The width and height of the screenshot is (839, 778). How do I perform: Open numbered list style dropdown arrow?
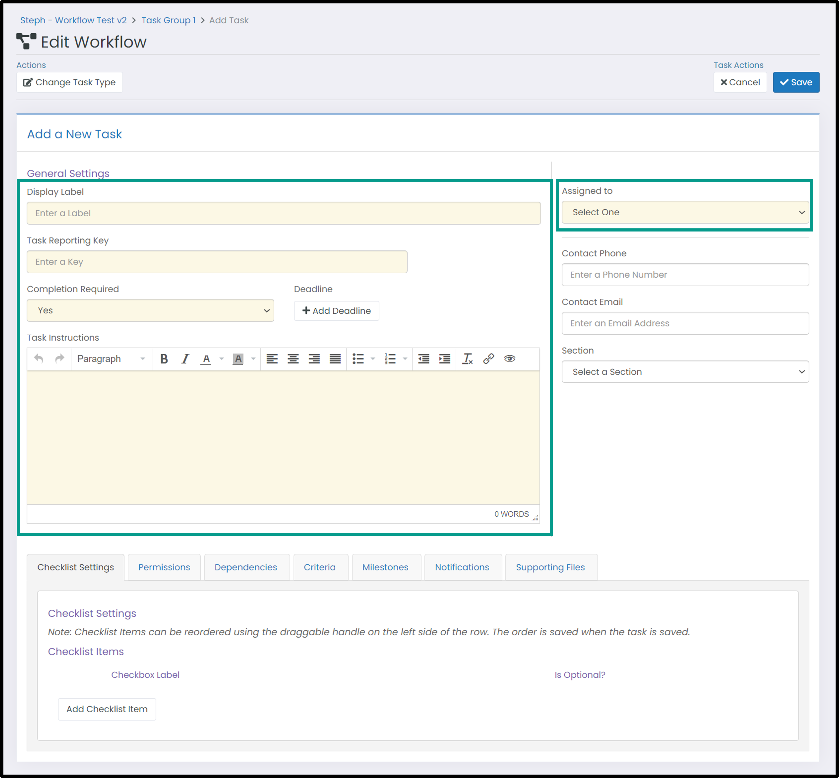[x=405, y=359]
